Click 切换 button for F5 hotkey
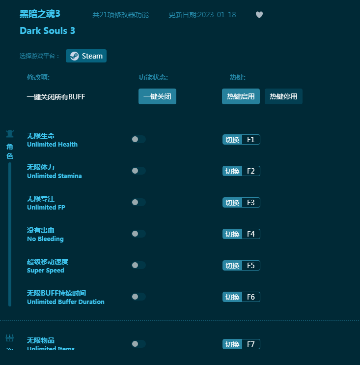The image size is (360, 365). [x=232, y=265]
